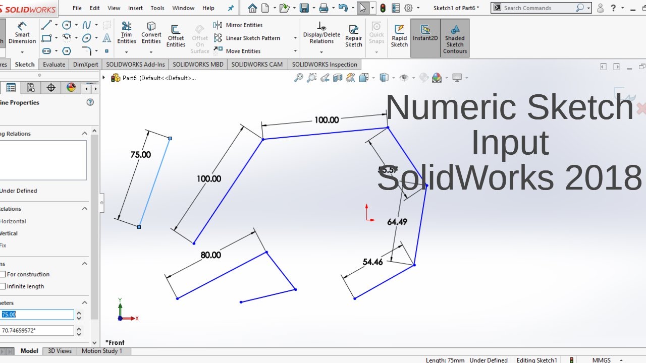Click Move Entities
This screenshot has height=363, width=646.
237,51
